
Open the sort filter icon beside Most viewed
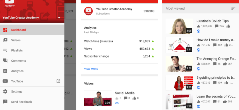point(233,9)
